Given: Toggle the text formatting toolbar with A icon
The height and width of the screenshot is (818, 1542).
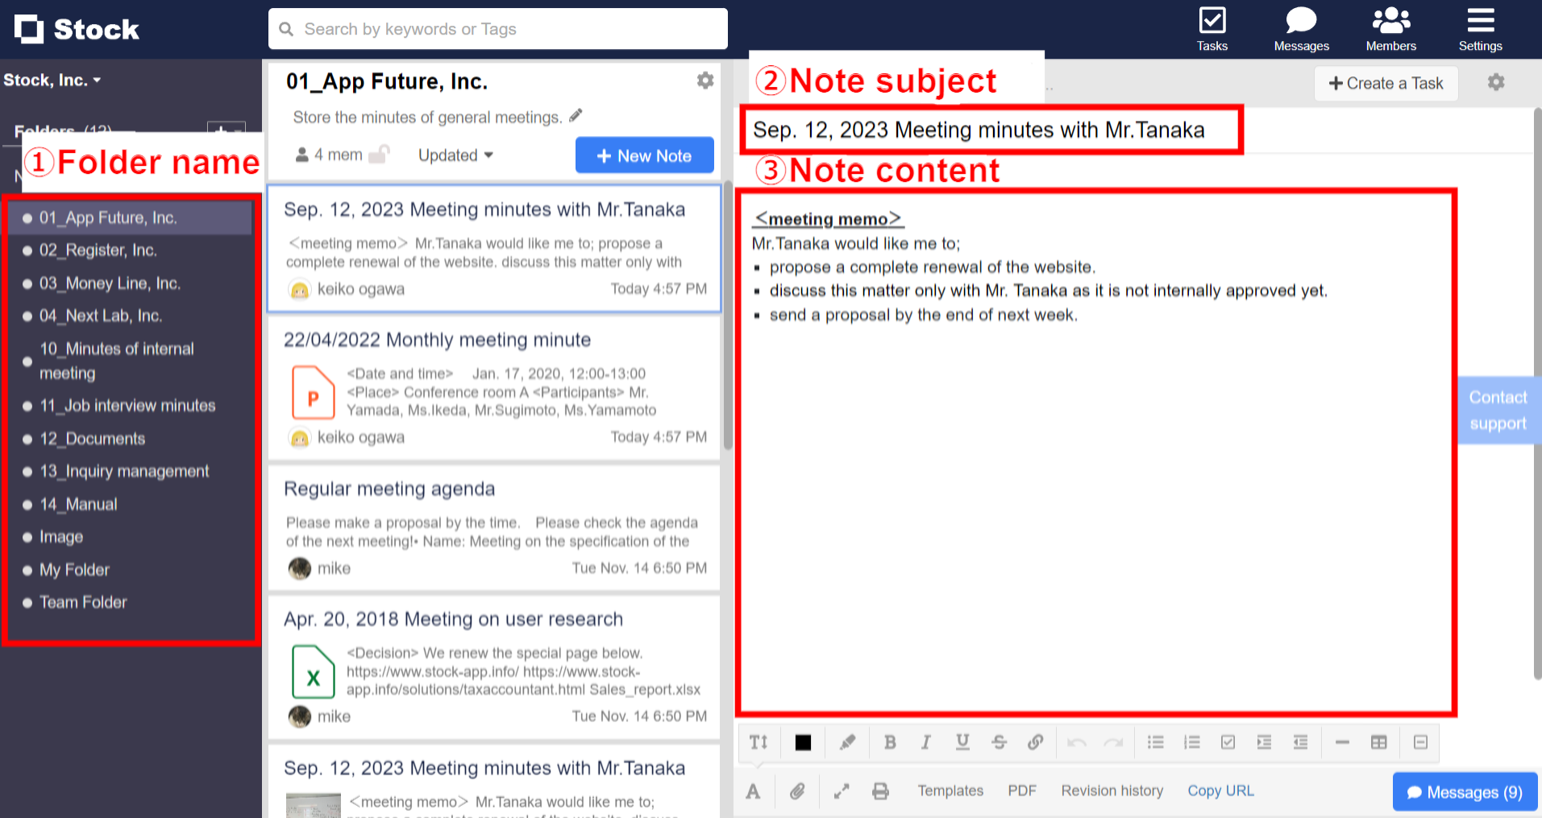Looking at the screenshot, I should click(x=753, y=791).
